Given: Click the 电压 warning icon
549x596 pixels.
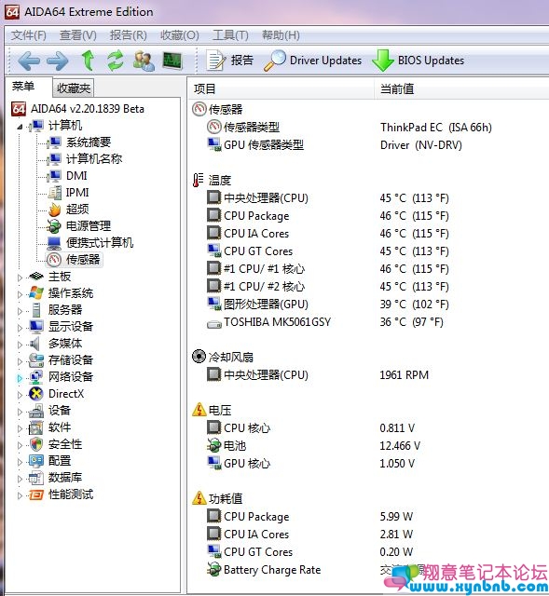Looking at the screenshot, I should [199, 410].
